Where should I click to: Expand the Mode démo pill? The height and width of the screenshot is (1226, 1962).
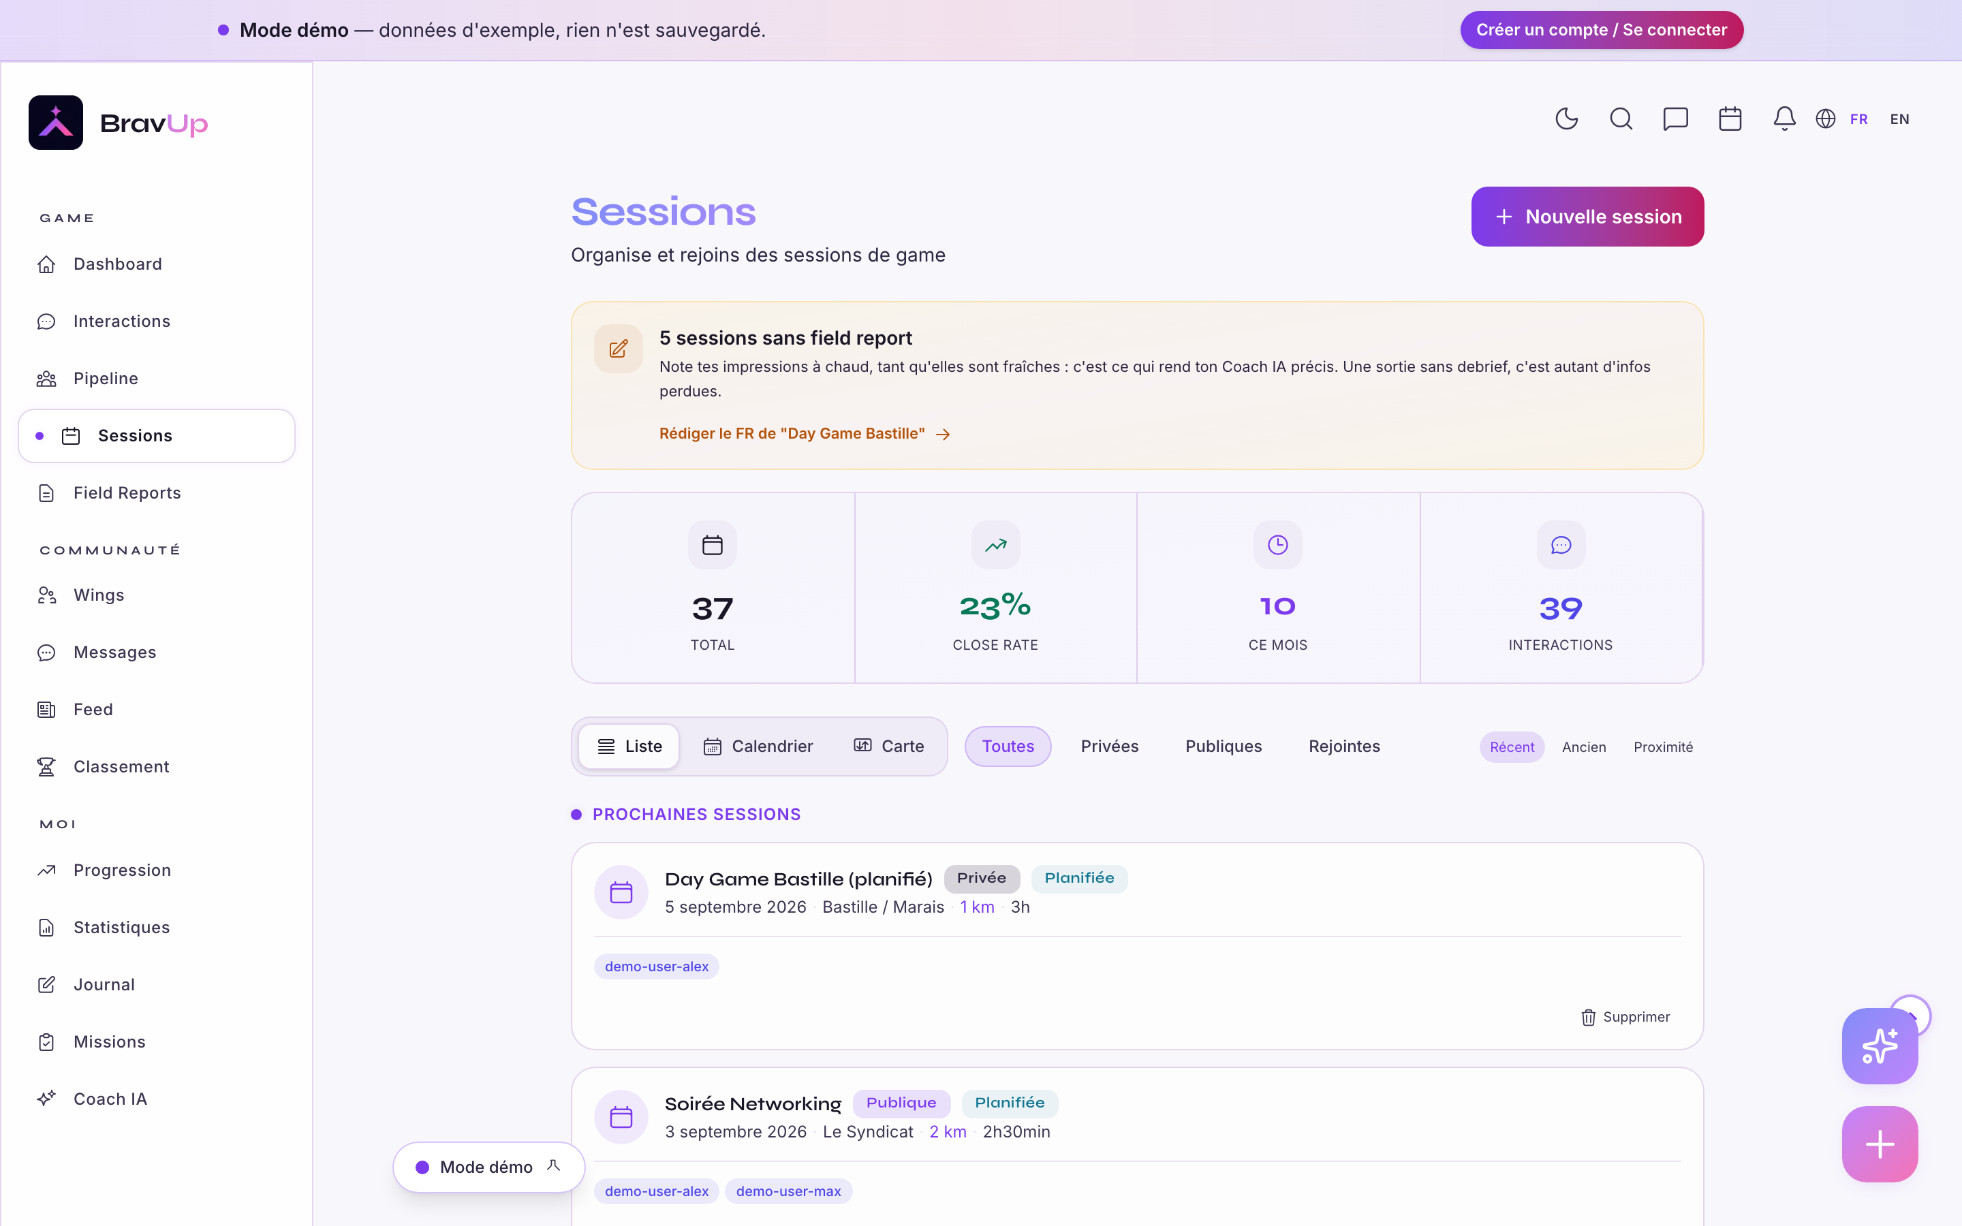pyautogui.click(x=489, y=1167)
